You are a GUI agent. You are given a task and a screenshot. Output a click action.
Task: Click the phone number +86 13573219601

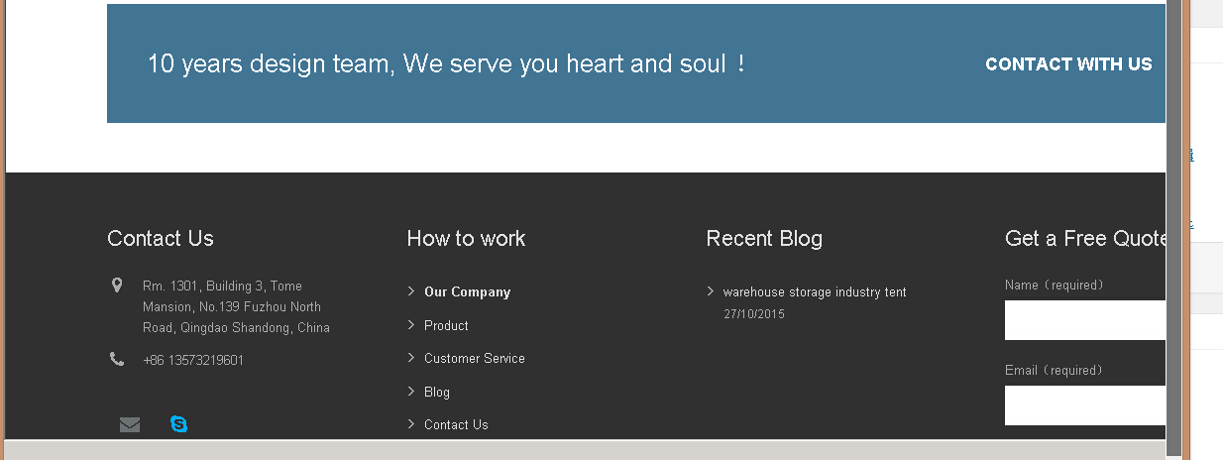tap(193, 360)
